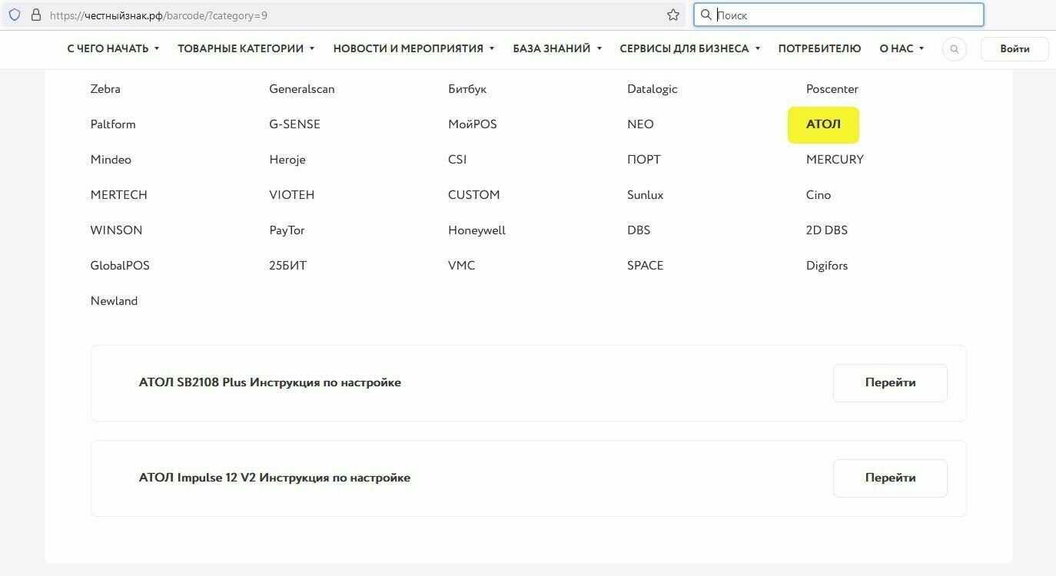Expand the О НАС menu
1056x576 pixels.
coord(902,48)
